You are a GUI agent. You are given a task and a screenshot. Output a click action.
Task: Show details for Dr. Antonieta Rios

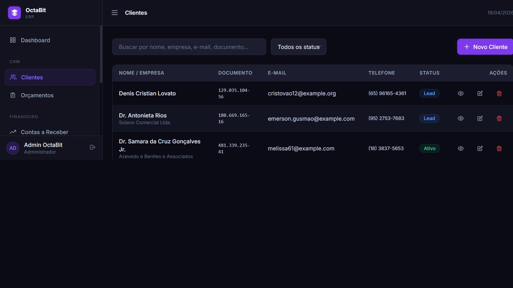pos(461,118)
